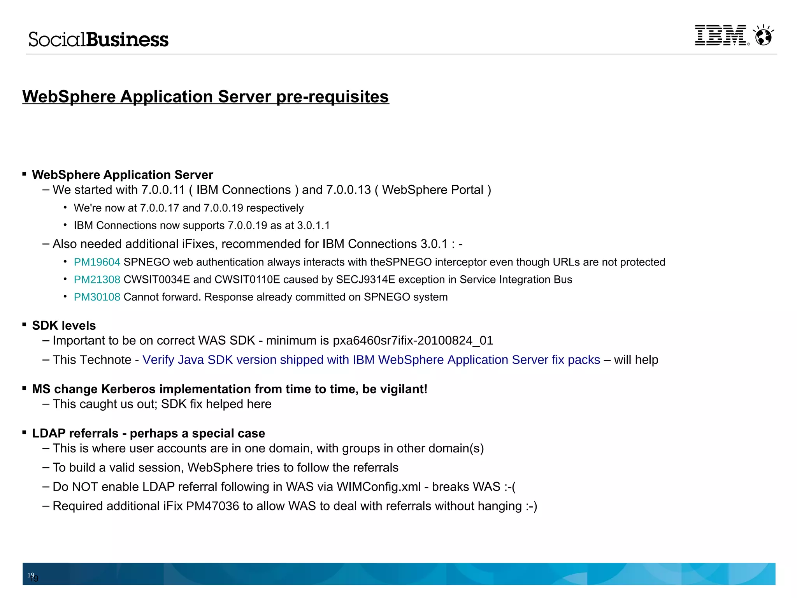Open the PM19604 iFix link
This screenshot has width=797, height=598.
97,262
